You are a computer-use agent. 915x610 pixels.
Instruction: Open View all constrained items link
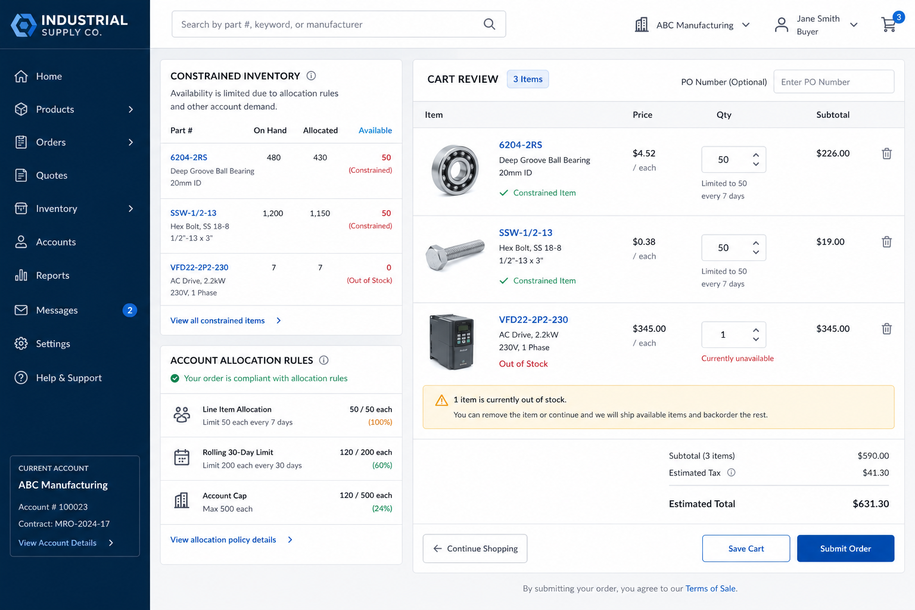[226, 320]
